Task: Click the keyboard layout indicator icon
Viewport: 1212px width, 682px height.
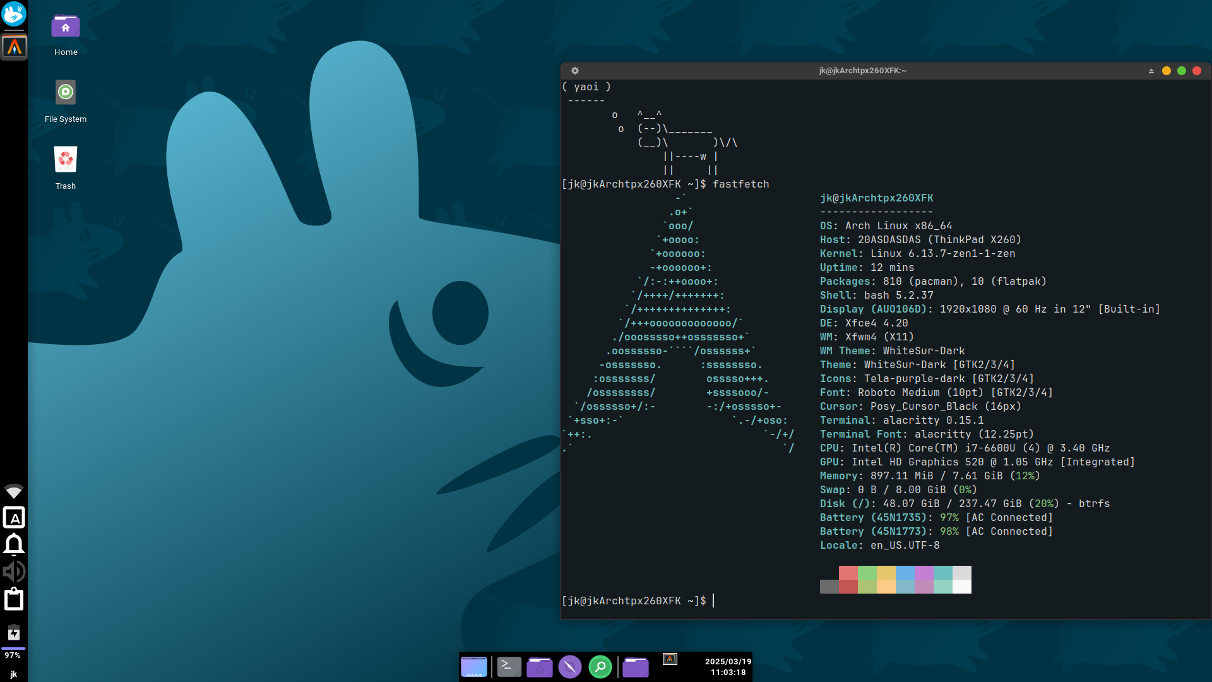Action: click(14, 518)
